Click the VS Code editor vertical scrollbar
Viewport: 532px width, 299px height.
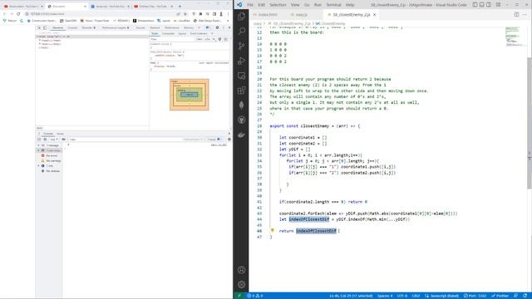point(530,123)
